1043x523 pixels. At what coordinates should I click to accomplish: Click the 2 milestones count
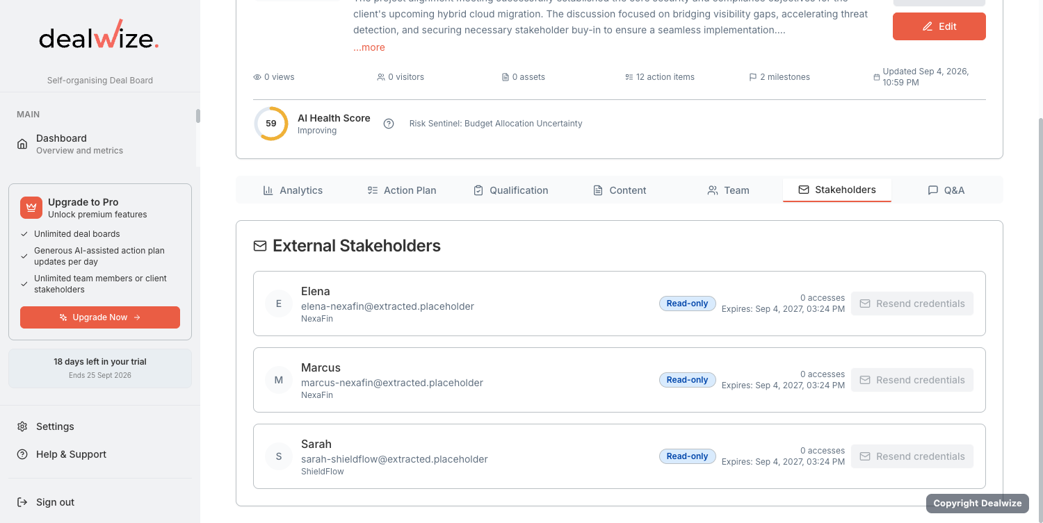(x=779, y=77)
